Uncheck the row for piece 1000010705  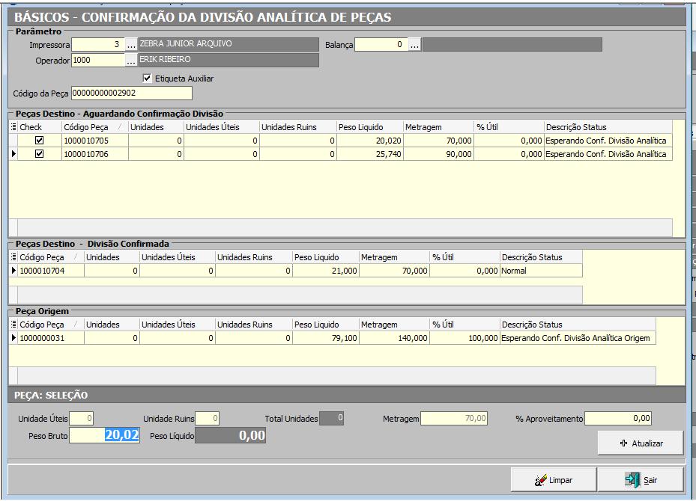coord(40,141)
